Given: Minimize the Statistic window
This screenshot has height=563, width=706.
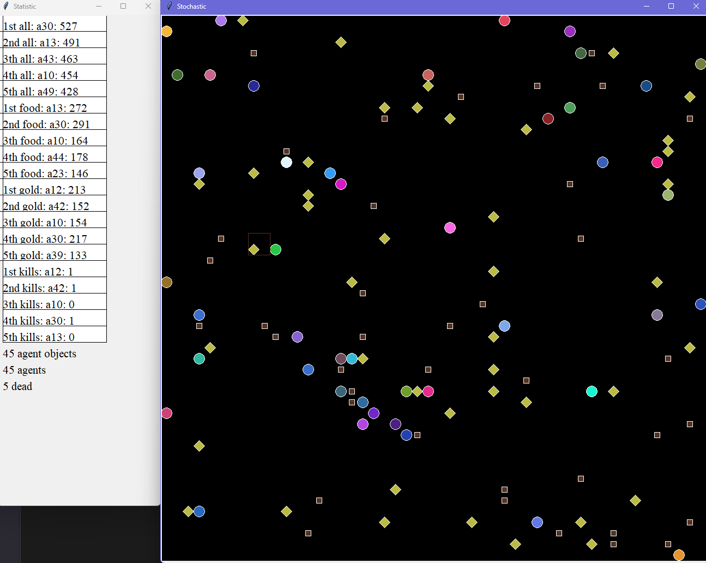Looking at the screenshot, I should [99, 6].
